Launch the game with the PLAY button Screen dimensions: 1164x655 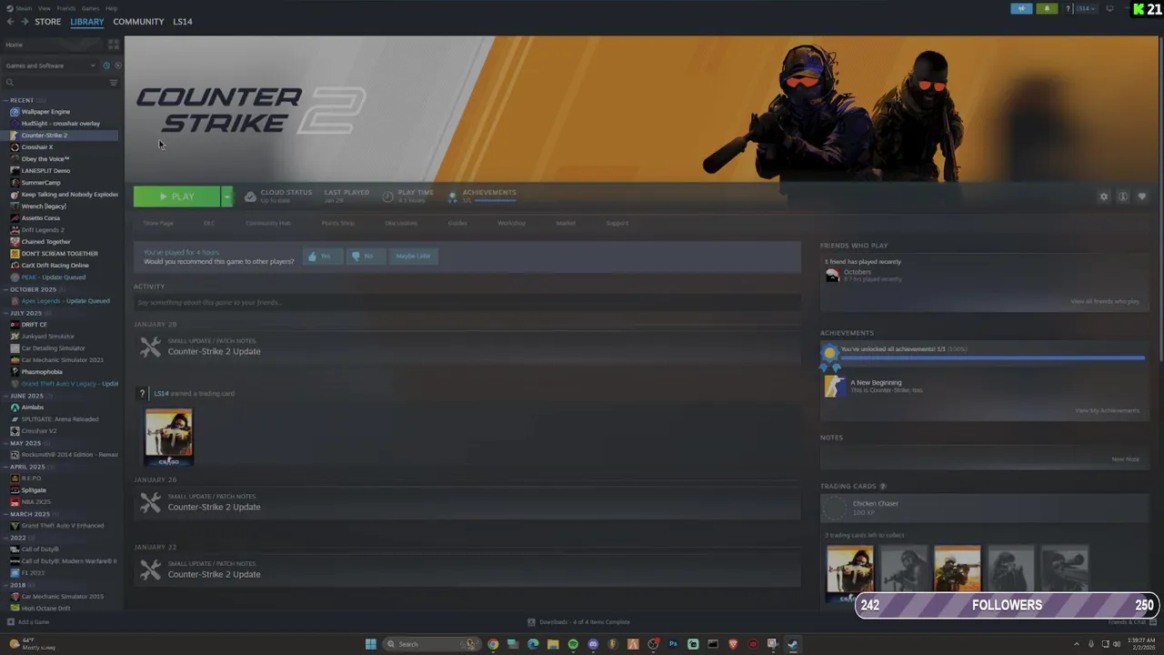click(176, 196)
